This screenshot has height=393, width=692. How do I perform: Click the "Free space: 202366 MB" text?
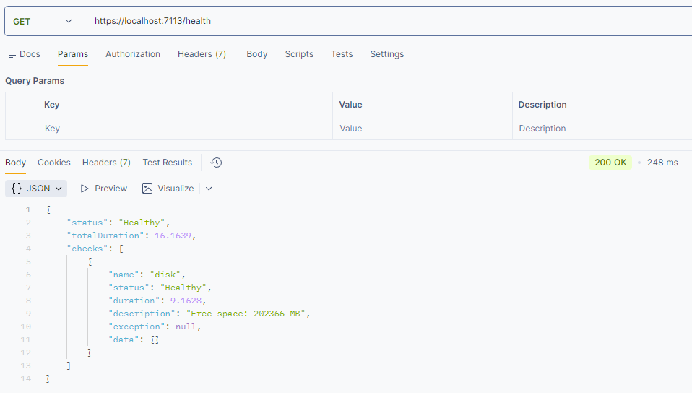point(246,314)
